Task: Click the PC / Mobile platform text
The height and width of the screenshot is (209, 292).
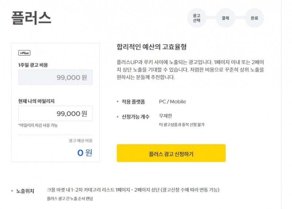Action: 172,102
